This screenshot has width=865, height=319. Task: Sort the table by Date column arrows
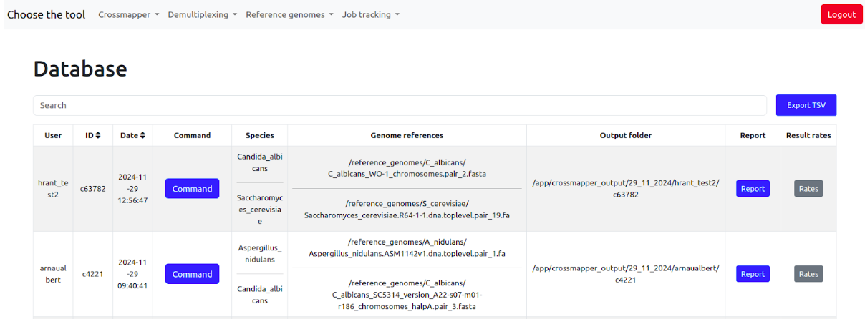142,135
